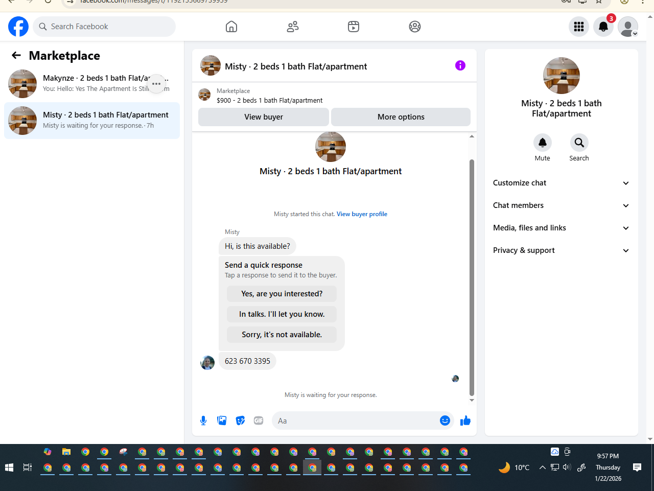The image size is (654, 491).
Task: Click the "Hi, is this available?" message
Action: click(258, 246)
